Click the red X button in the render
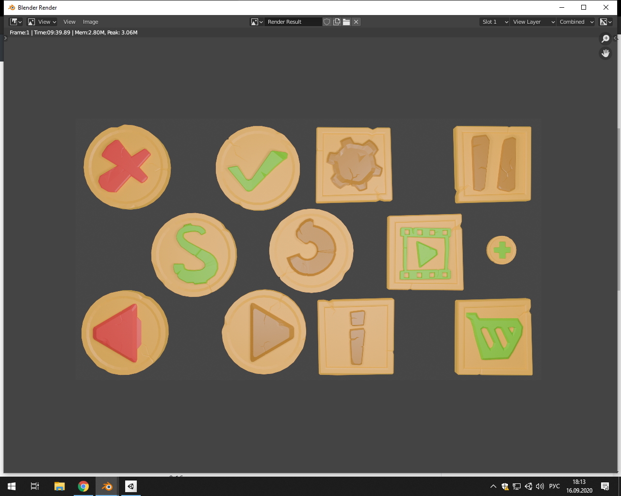This screenshot has width=621, height=496. (x=127, y=167)
